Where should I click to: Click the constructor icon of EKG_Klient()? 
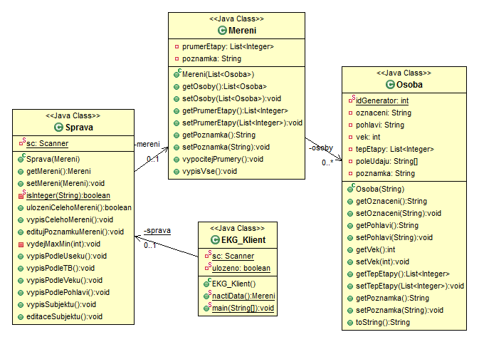pos(207,284)
